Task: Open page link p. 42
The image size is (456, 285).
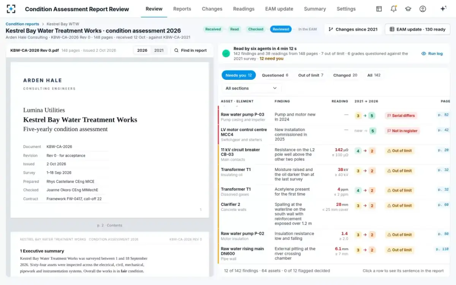Action: pos(443,130)
